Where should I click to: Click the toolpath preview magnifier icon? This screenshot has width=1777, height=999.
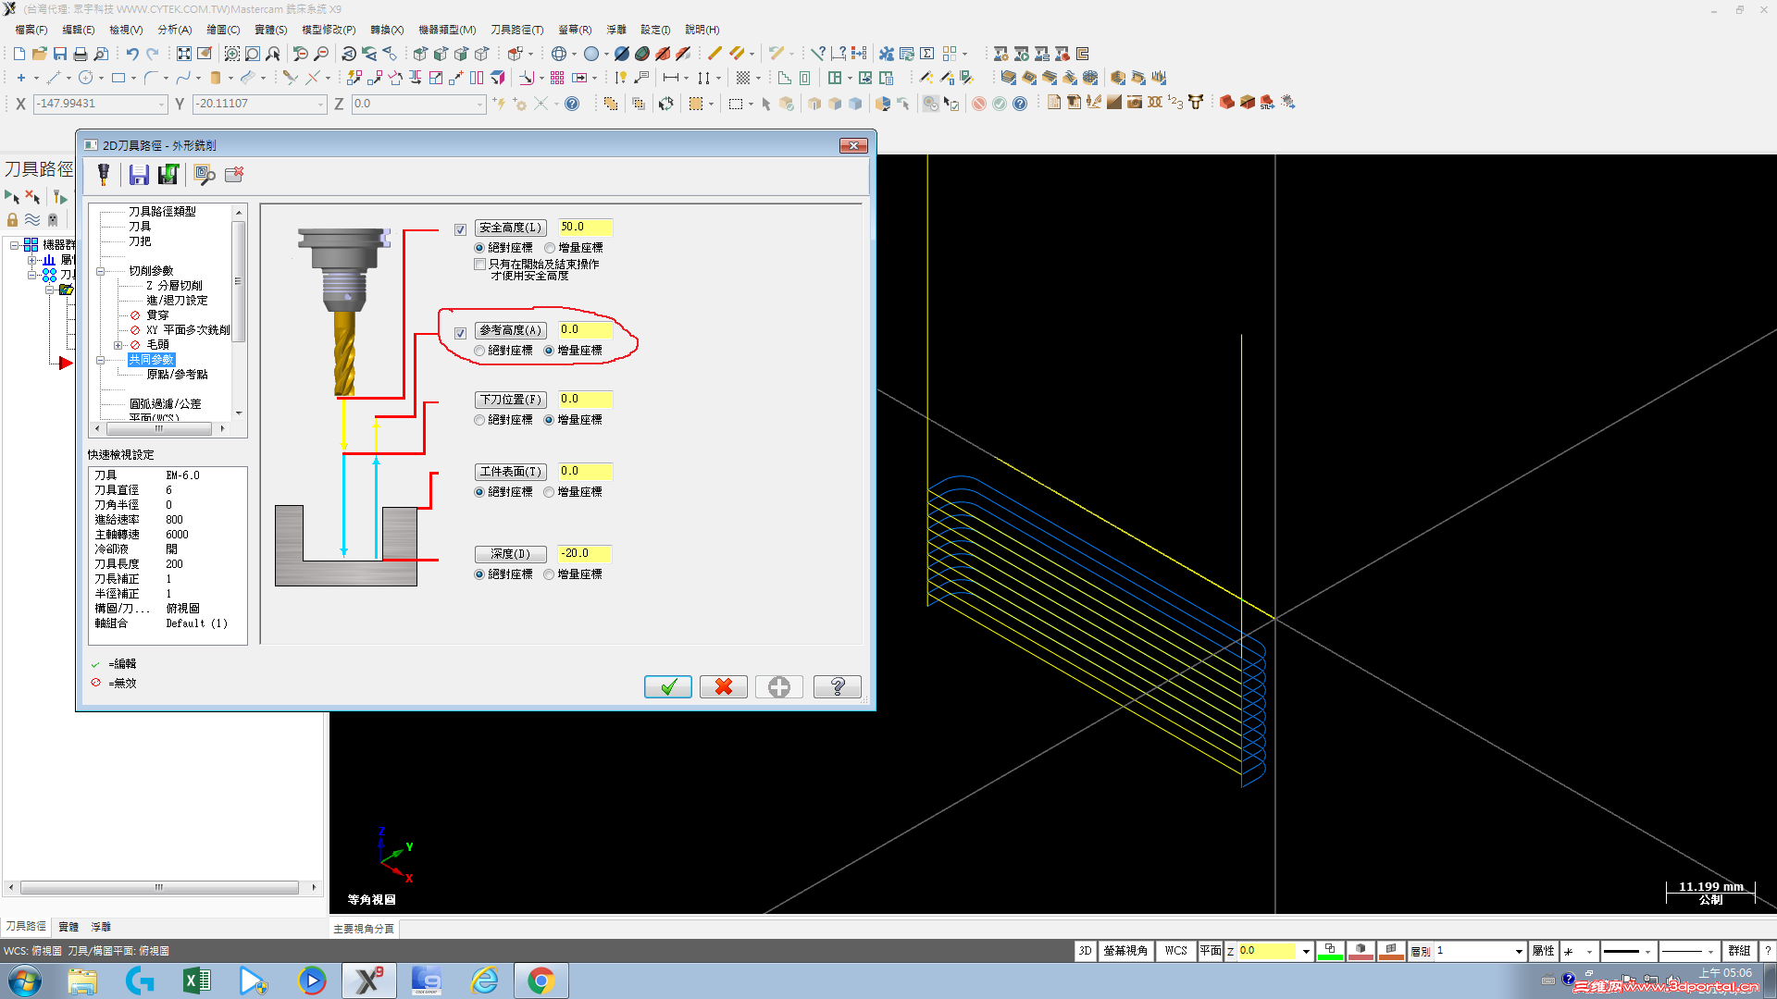pos(205,174)
